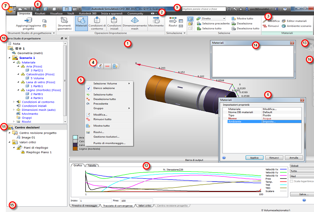Expand Condizioni al contorno tree node
The height and width of the screenshot is (212, 314).
pos(14,102)
